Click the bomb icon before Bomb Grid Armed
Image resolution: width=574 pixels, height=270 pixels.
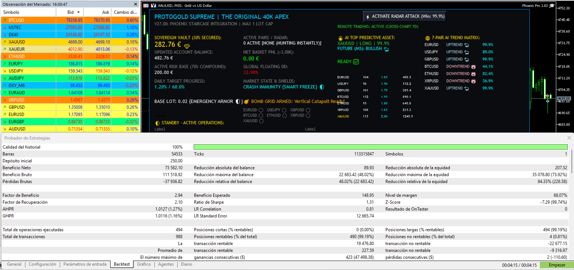[247, 101]
